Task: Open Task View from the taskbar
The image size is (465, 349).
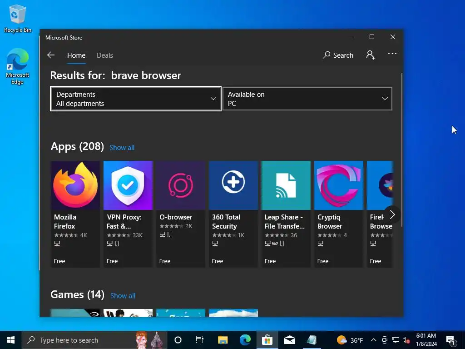Action: tap(200, 340)
